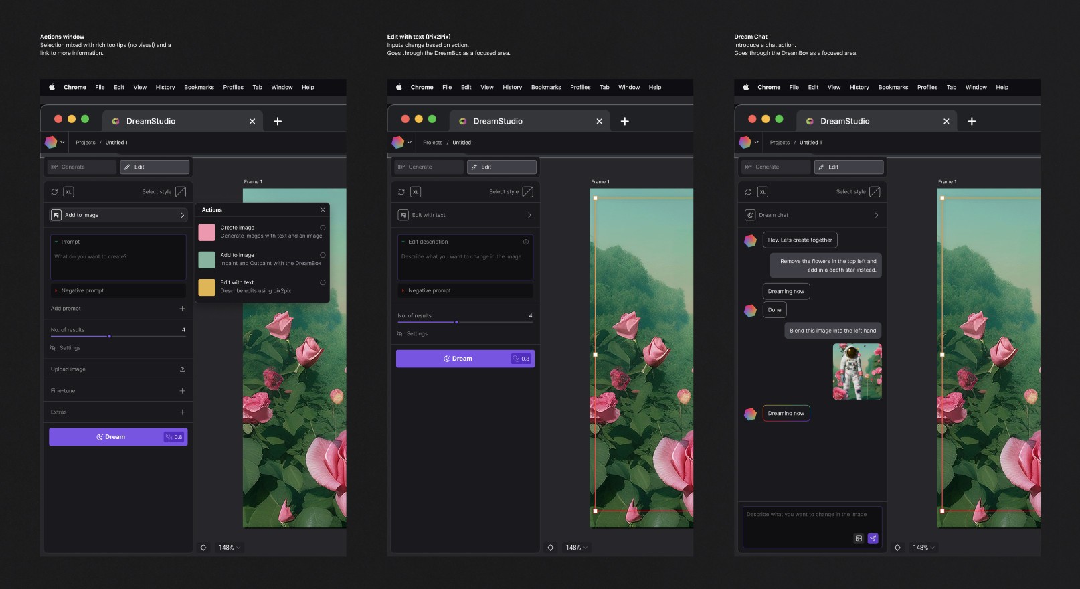Open the 148% zoom dropdown in middle mockup
1080x589 pixels.
point(577,548)
